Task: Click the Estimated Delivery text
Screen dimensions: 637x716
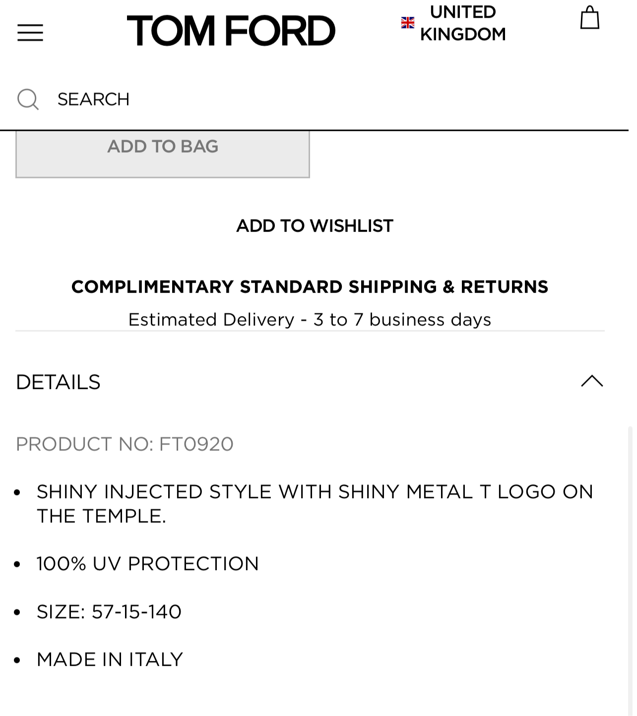Action: [x=310, y=320]
